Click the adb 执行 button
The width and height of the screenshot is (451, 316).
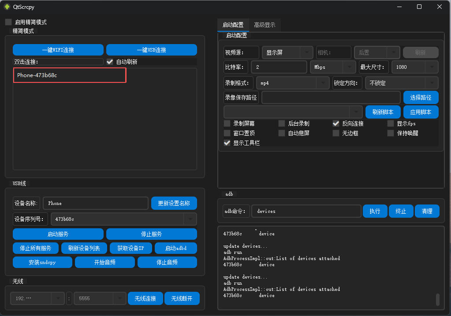375,211
